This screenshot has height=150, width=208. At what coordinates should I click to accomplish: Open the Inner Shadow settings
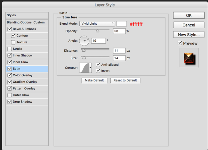point(22,55)
